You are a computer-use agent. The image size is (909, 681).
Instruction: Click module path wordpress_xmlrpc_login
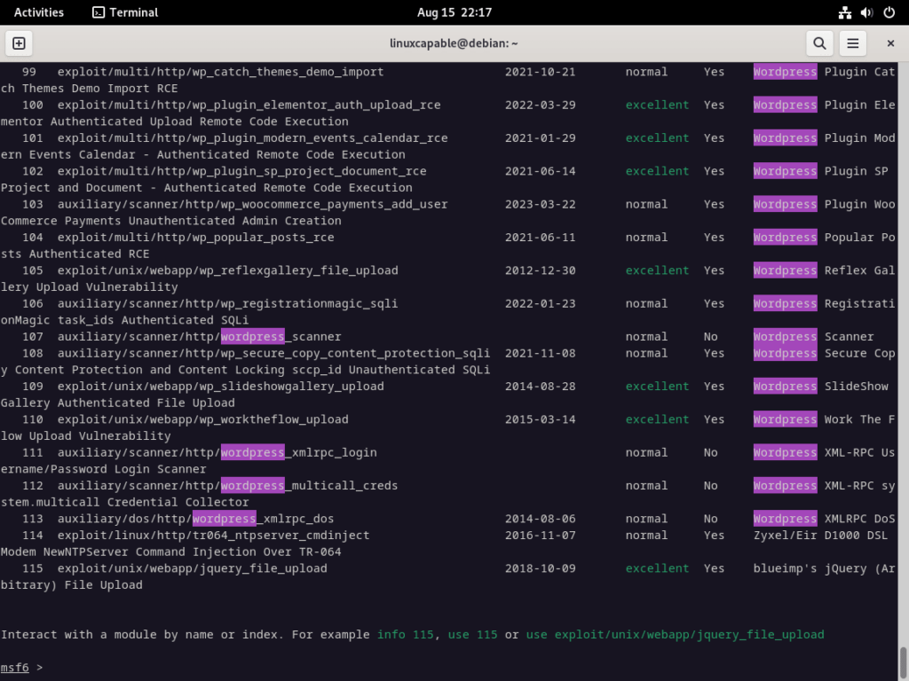point(217,452)
